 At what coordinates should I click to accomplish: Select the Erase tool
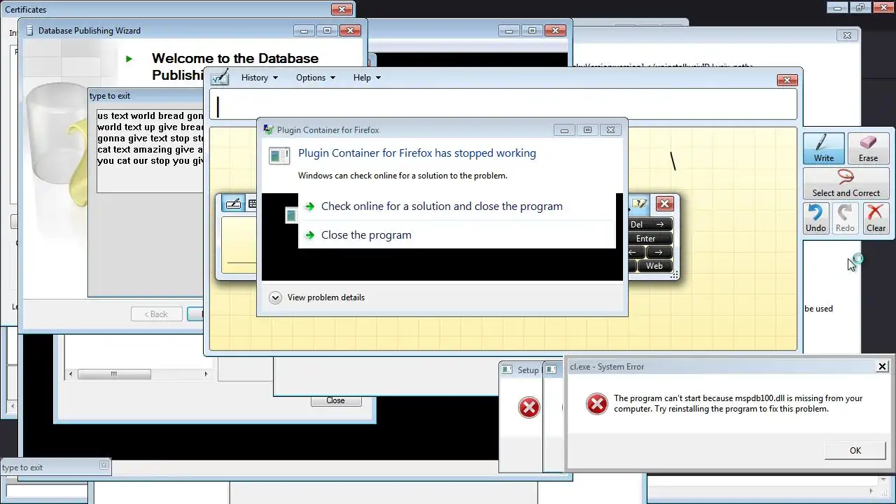868,148
